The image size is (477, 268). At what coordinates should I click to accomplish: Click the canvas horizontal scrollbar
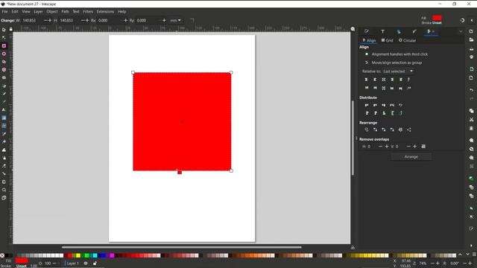coord(181,247)
